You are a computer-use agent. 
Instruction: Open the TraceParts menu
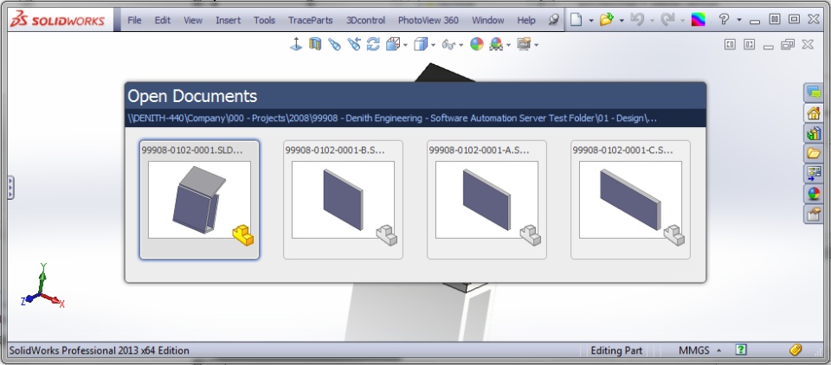coord(310,20)
